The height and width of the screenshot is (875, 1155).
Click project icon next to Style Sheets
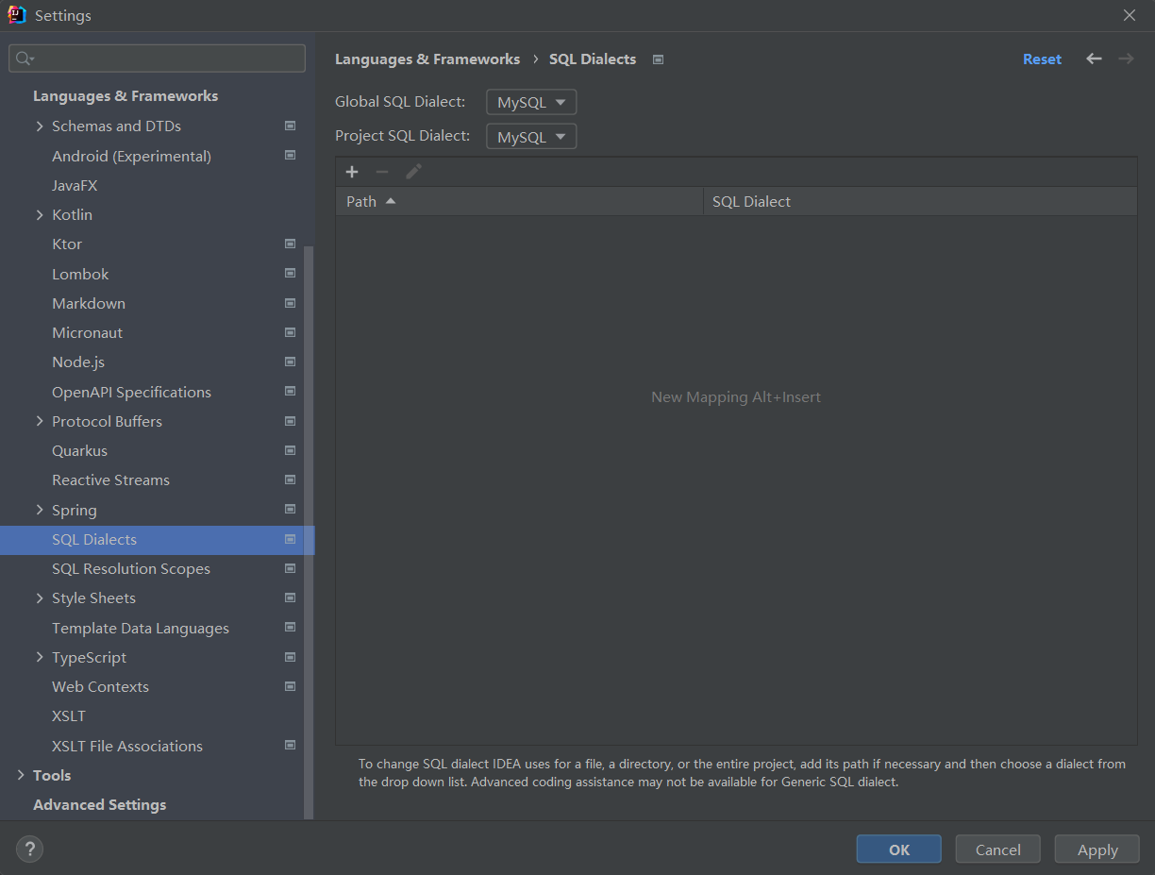point(291,597)
